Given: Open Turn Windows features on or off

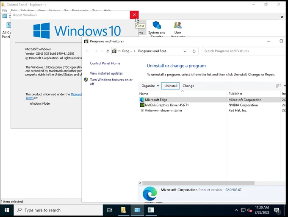Looking at the screenshot, I should point(111,82).
